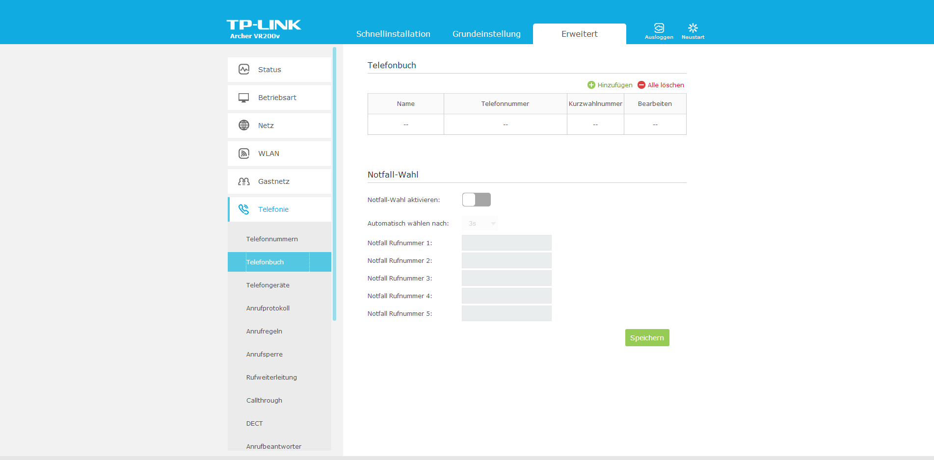934x460 pixels.
Task: Click the Status sidebar icon
Action: point(244,69)
